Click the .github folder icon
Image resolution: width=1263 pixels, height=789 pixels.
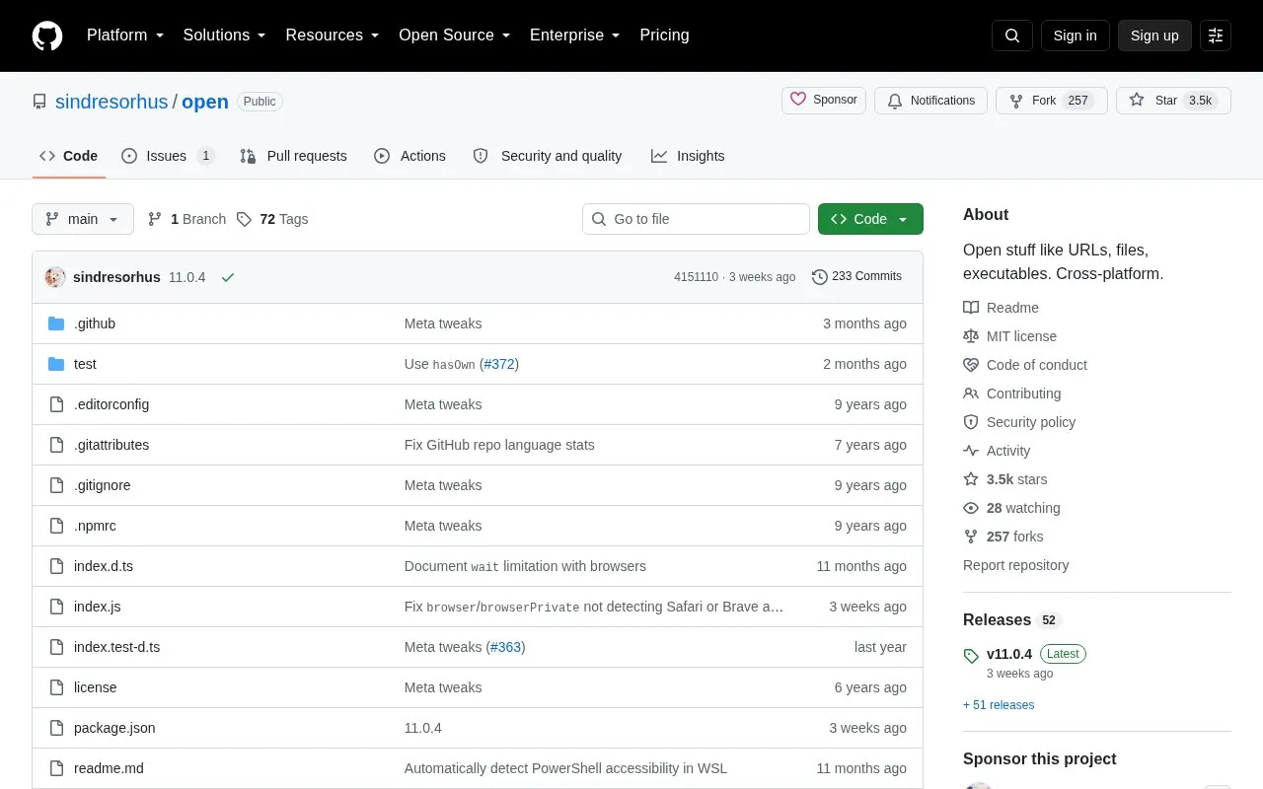pyautogui.click(x=56, y=323)
